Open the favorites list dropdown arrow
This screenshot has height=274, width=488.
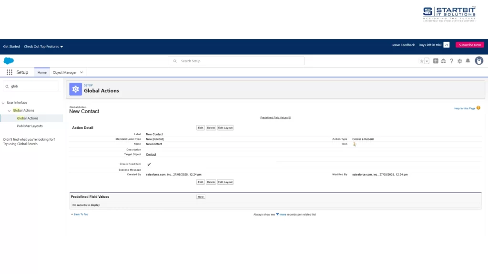[x=427, y=61]
